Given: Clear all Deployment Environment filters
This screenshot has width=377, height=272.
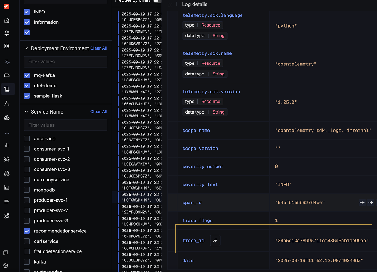Looking at the screenshot, I should tap(98, 48).
